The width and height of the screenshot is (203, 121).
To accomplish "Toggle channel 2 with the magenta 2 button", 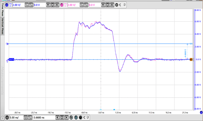I will point(62,5).
